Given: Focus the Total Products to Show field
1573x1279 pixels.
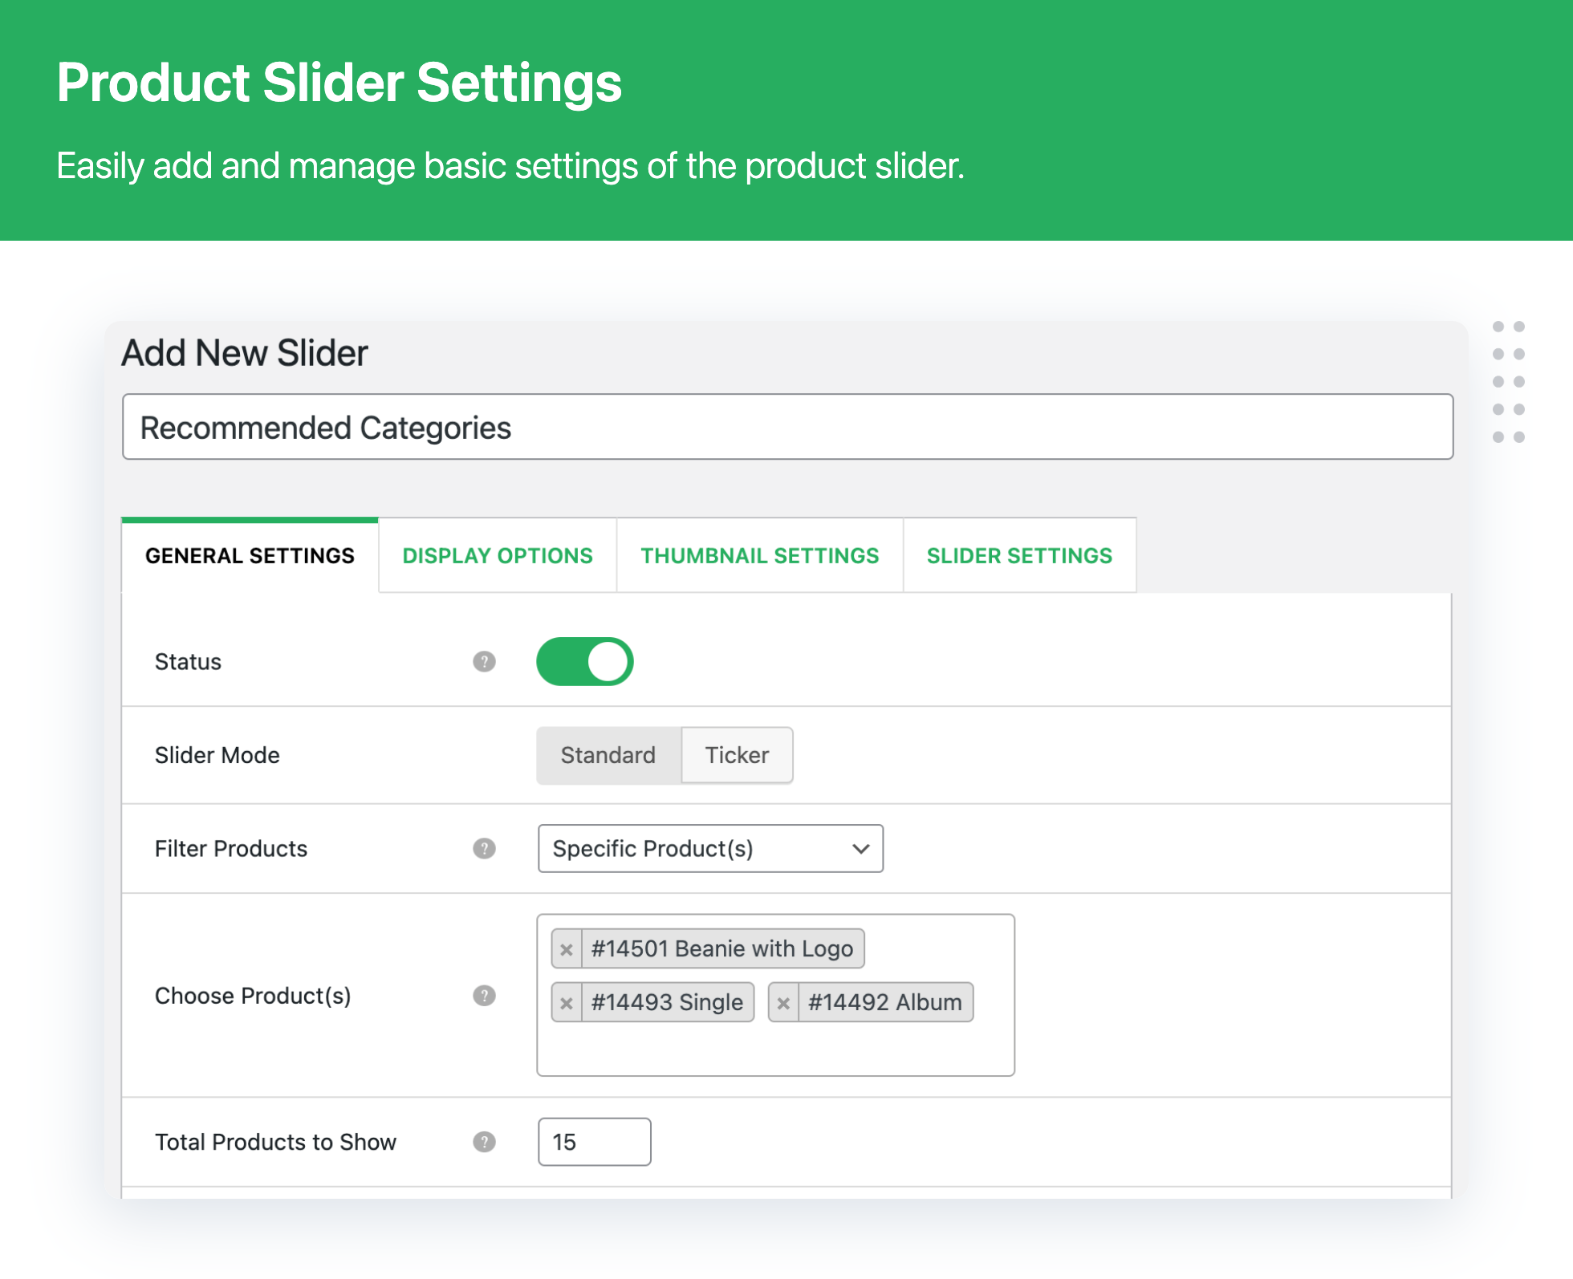Looking at the screenshot, I should click(594, 1141).
